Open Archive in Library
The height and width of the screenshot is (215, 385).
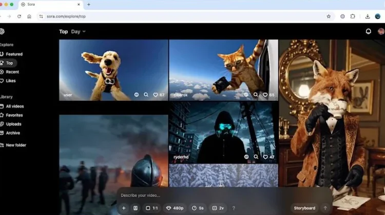(10, 133)
